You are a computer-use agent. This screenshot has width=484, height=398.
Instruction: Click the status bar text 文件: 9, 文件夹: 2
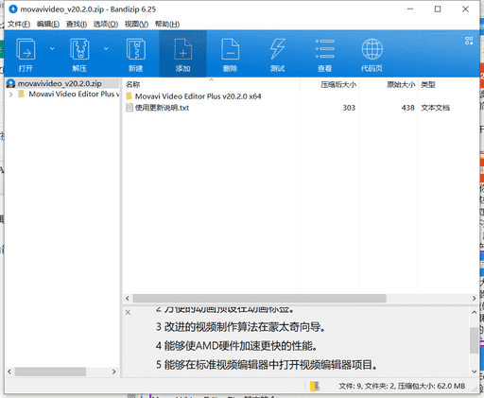(366, 386)
